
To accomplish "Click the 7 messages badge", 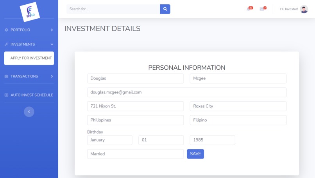I will click(265, 8).
